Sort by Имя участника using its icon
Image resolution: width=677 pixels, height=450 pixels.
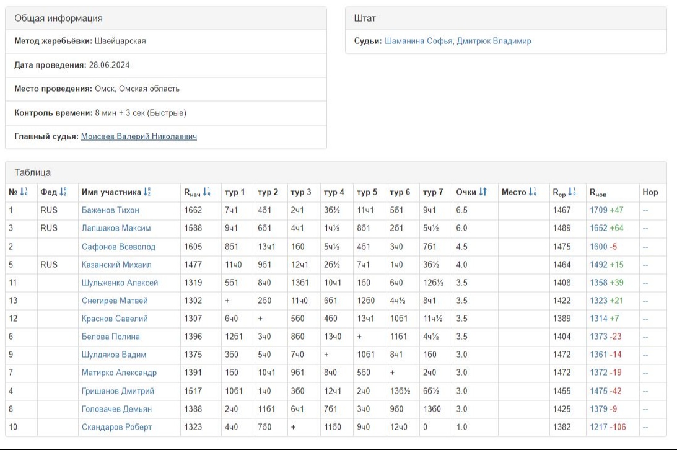[148, 192]
